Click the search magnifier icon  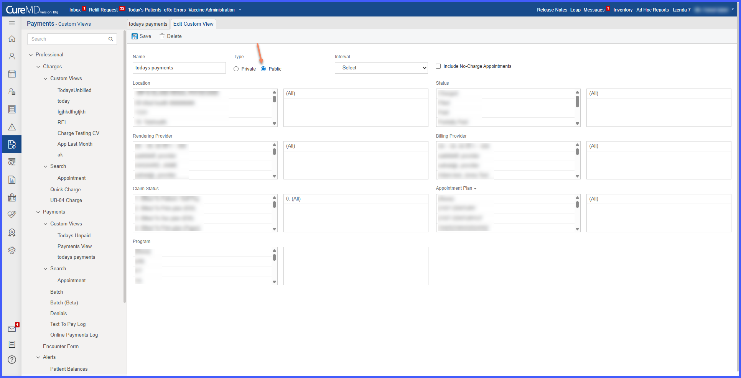tap(111, 39)
